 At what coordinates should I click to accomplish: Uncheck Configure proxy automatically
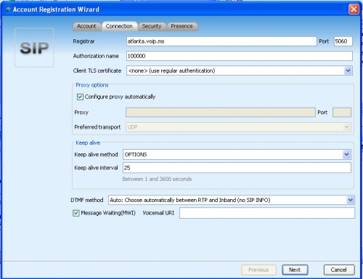[80, 97]
